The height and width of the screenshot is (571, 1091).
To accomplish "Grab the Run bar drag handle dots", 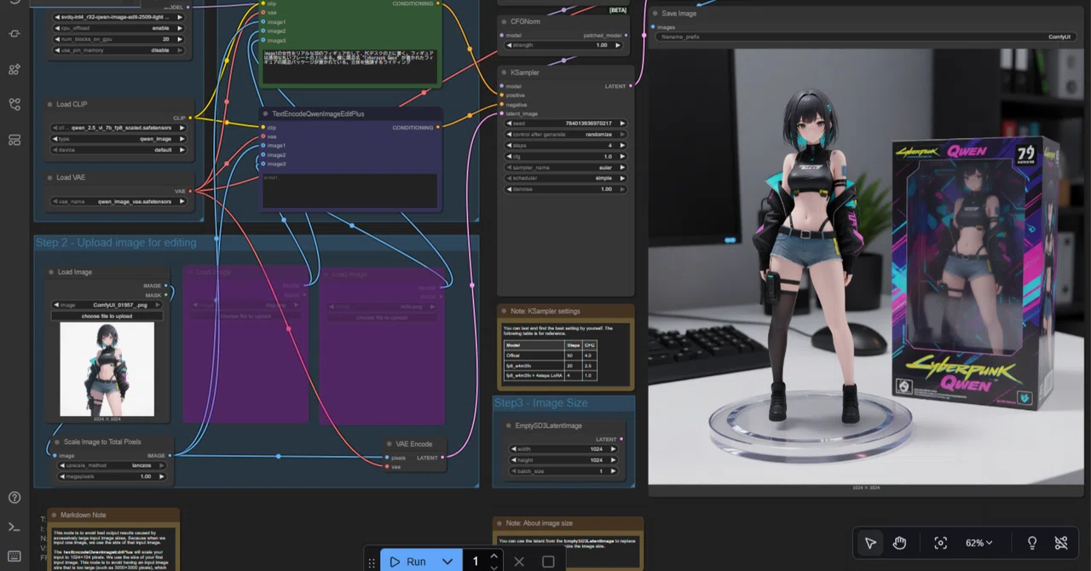I will (x=372, y=562).
